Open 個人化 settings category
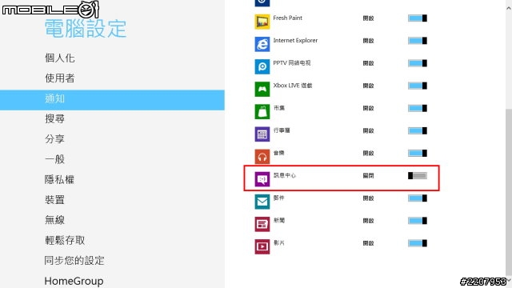 [x=60, y=58]
